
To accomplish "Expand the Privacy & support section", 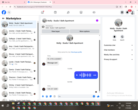I will click(x=118, y=59).
